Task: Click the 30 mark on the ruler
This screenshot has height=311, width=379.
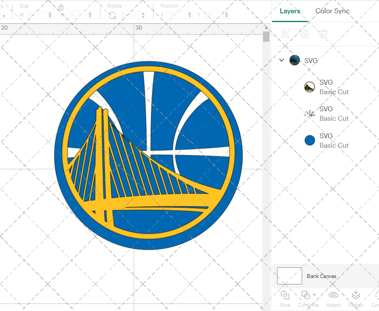Action: pos(139,28)
